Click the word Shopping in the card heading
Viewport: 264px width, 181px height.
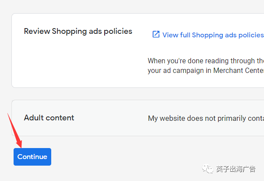(x=69, y=32)
